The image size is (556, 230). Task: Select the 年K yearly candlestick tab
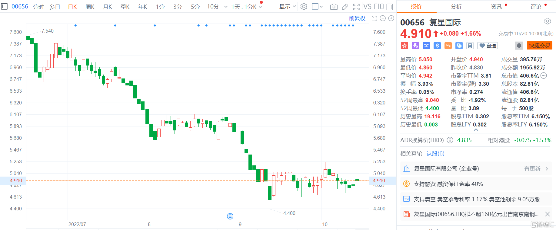(143, 7)
